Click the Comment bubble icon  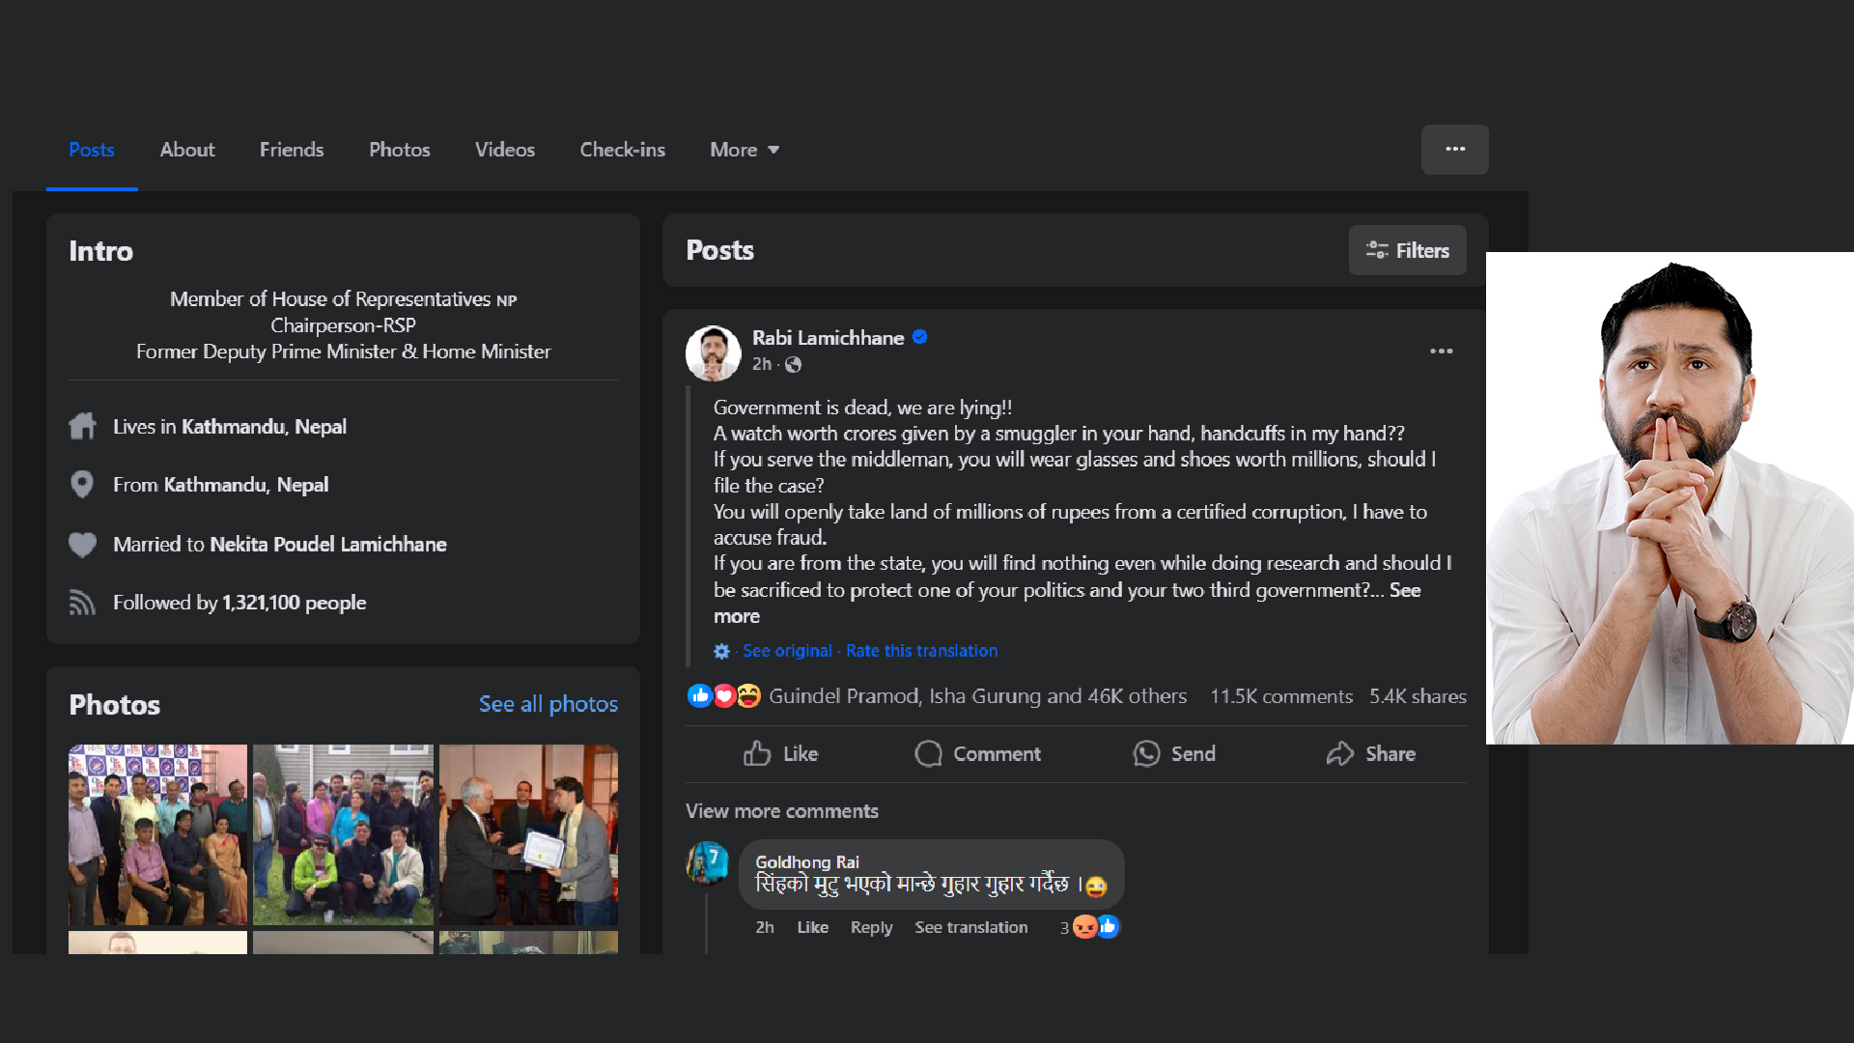(928, 753)
